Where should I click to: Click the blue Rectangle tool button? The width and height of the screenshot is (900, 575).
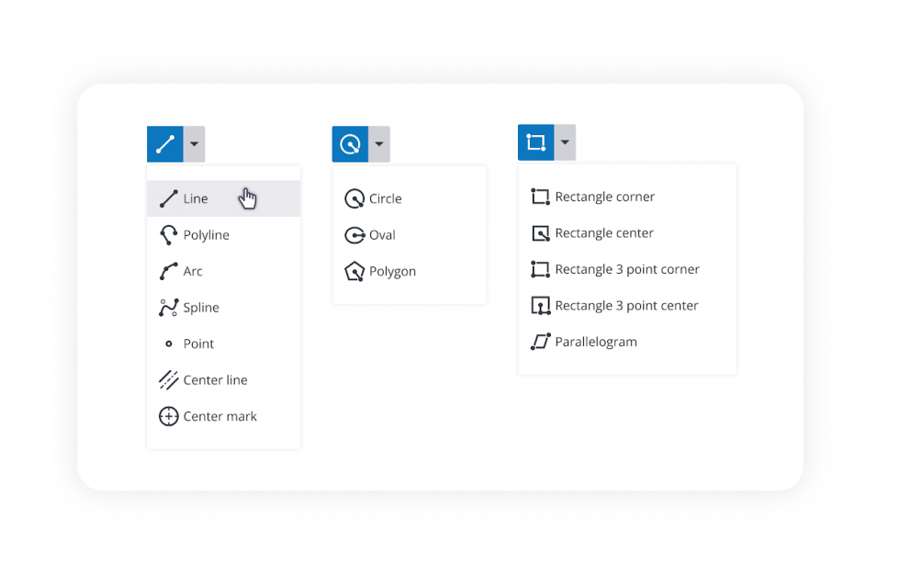(x=536, y=142)
